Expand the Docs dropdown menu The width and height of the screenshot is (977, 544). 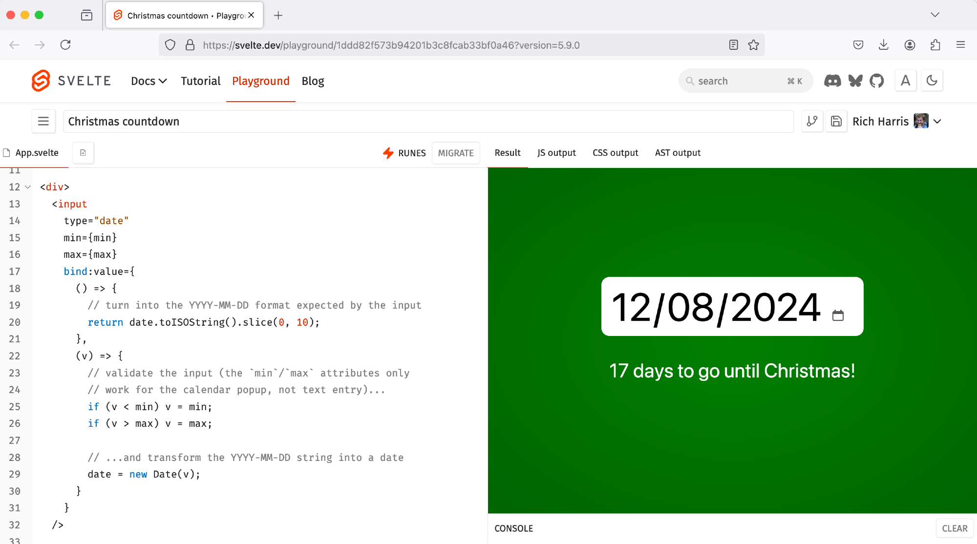click(149, 81)
